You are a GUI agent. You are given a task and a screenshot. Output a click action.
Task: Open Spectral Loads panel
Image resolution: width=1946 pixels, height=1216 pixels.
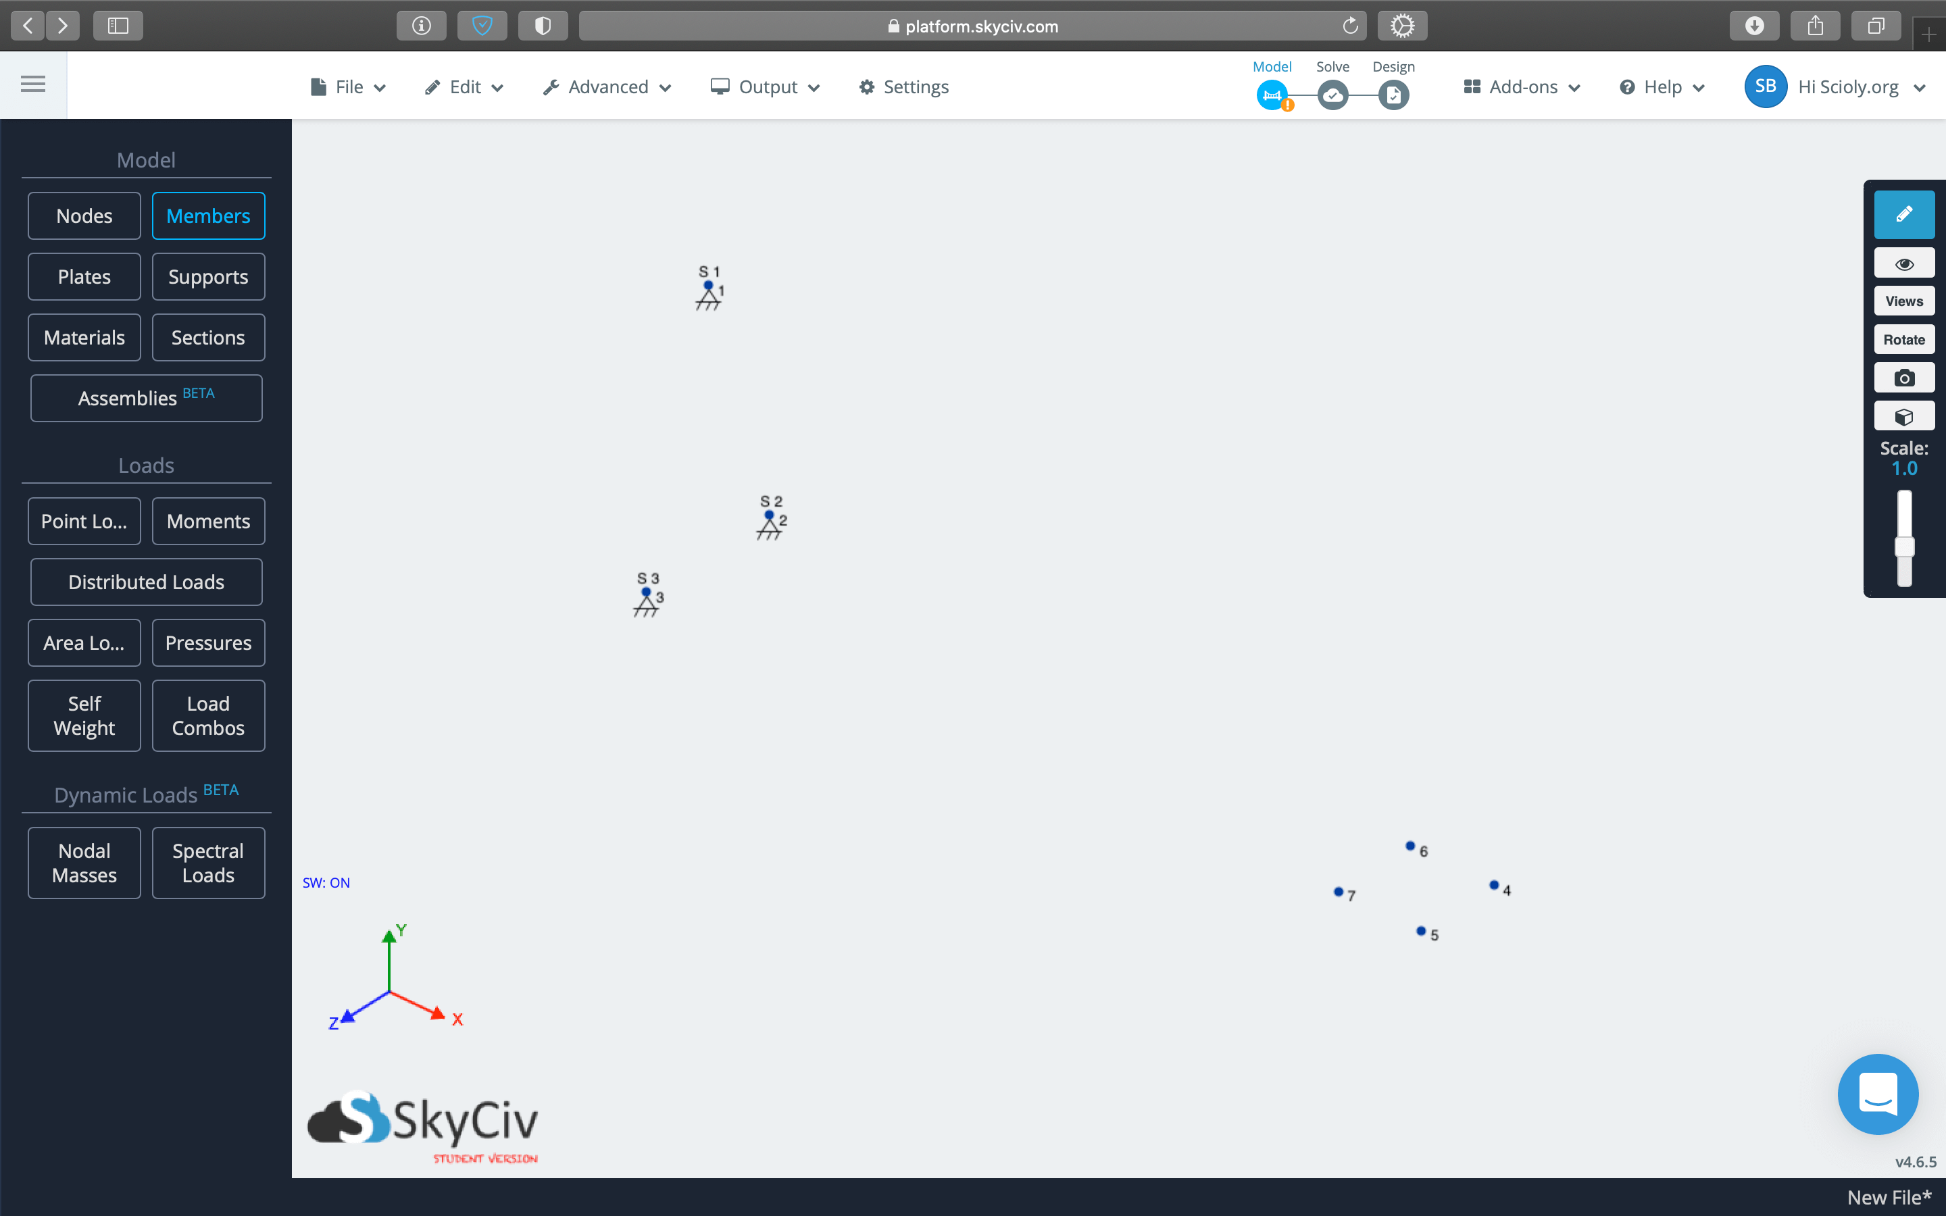click(208, 863)
